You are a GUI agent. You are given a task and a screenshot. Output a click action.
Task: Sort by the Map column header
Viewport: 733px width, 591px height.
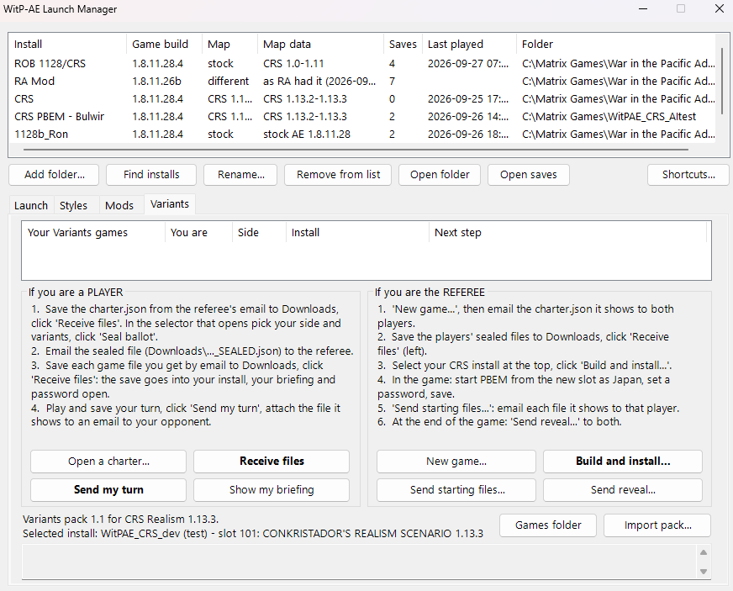pyautogui.click(x=229, y=45)
